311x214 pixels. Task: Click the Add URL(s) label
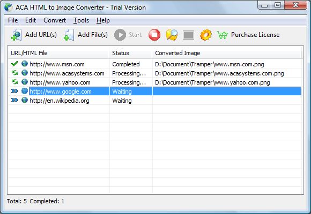[41, 35]
